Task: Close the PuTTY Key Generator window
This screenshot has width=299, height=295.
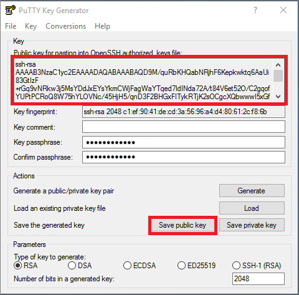Action: (x=283, y=10)
